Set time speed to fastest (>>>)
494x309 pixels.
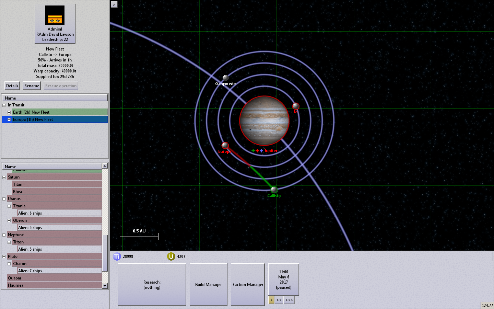click(x=289, y=300)
